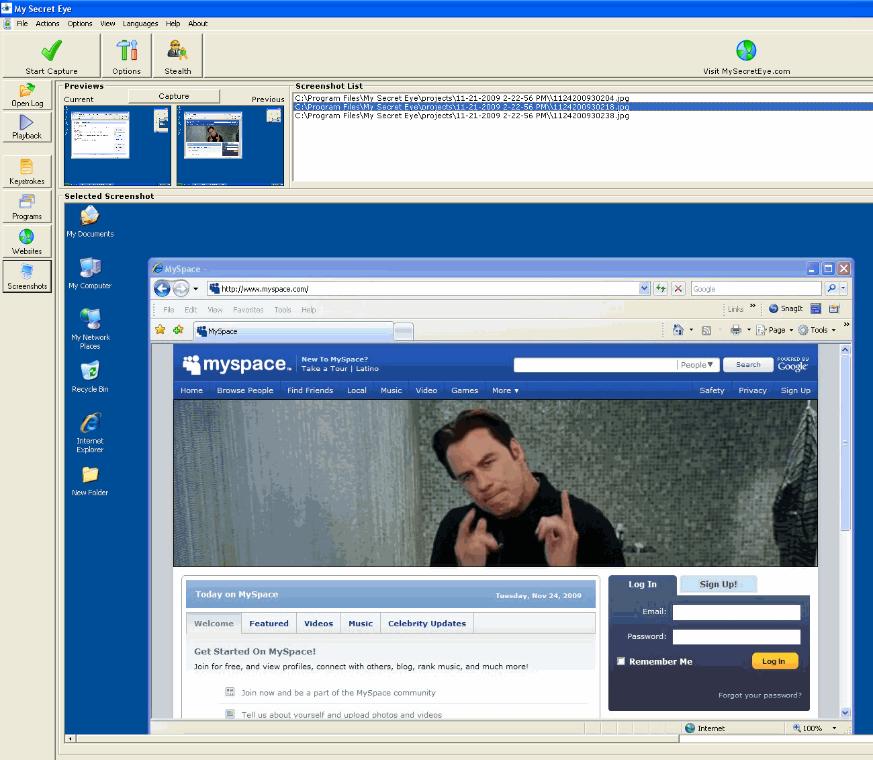Select screenshot 1124200930204.jpg in list

[462, 98]
